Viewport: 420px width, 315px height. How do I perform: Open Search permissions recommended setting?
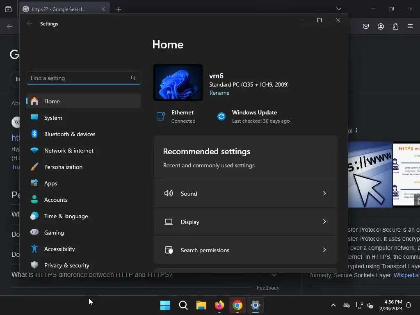click(x=246, y=250)
